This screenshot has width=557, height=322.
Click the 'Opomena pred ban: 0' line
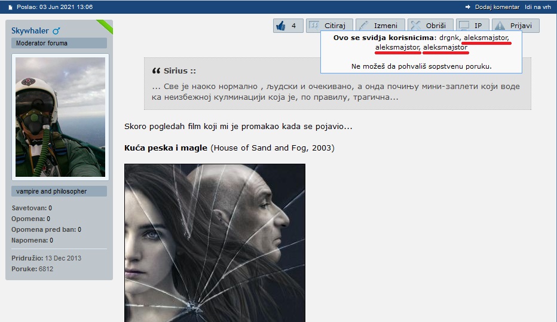click(46, 229)
